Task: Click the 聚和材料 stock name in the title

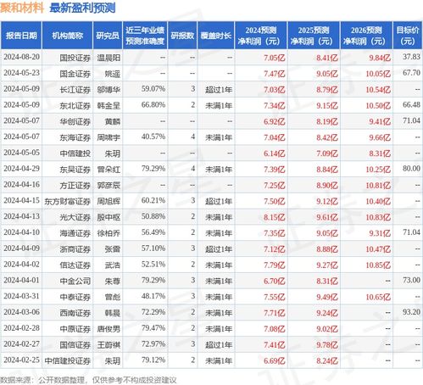Action: click(x=22, y=8)
